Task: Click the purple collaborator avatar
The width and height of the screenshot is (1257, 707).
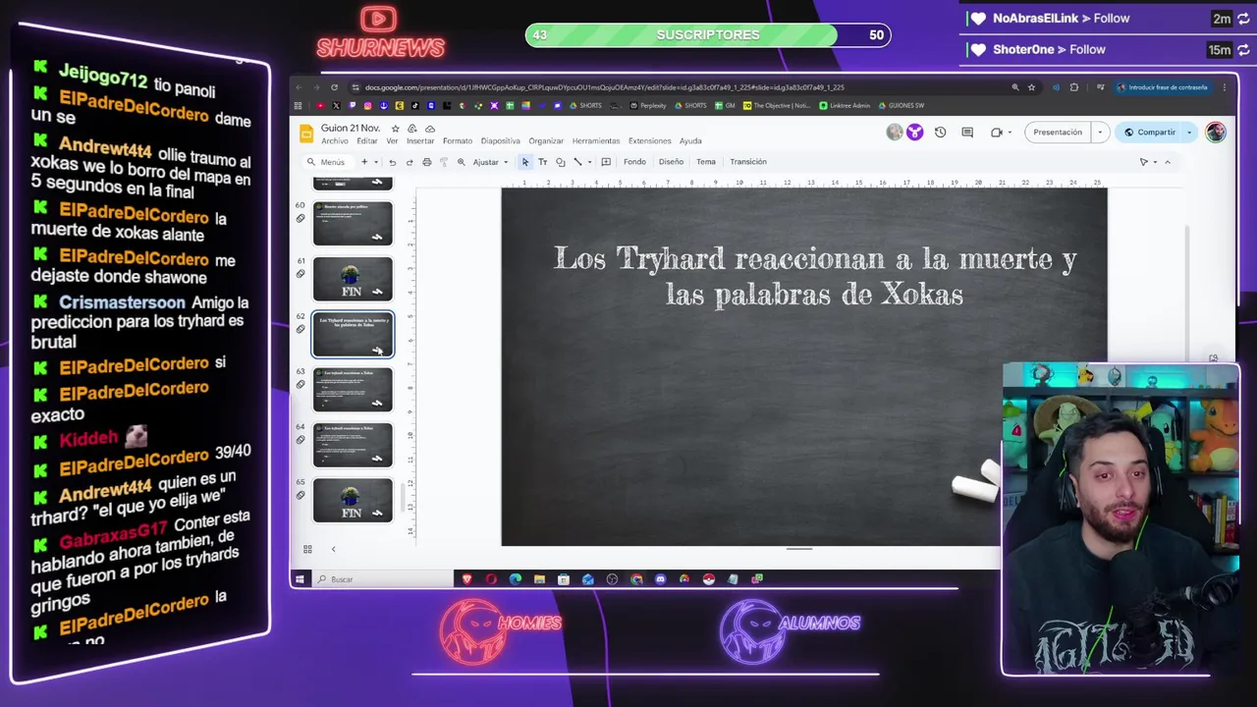Action: tap(914, 133)
